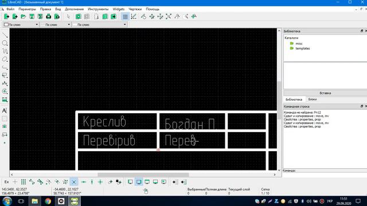Open the Параметры menu
The image size is (367, 206).
click(27, 9)
